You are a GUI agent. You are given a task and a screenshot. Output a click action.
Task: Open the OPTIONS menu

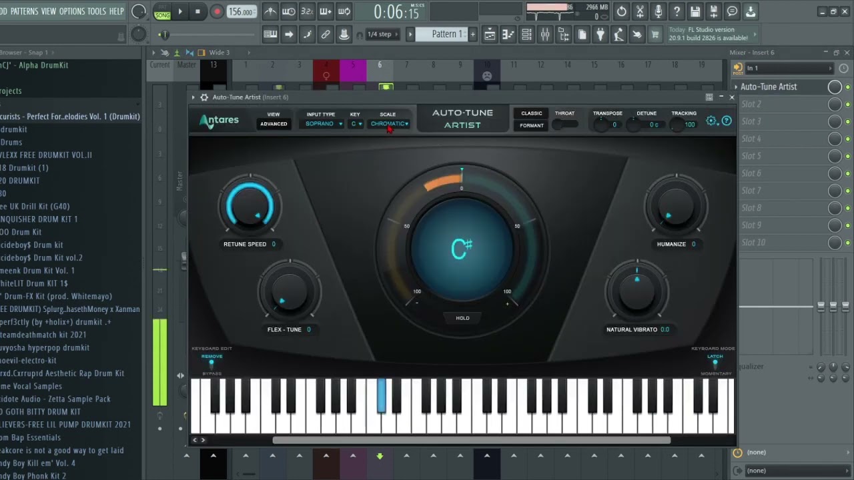pyautogui.click(x=72, y=11)
